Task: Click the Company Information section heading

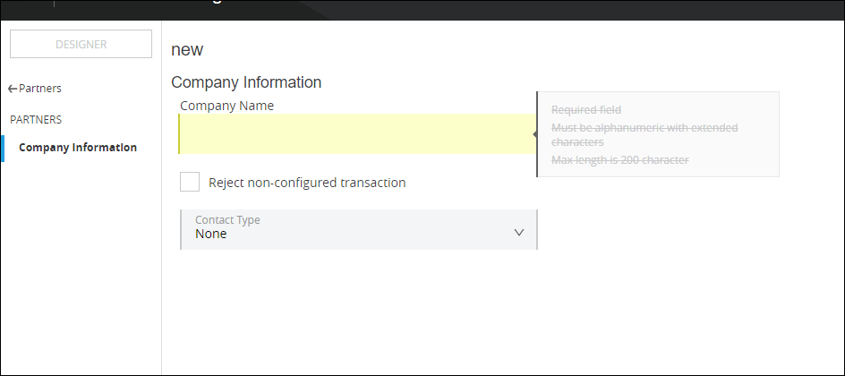Action: click(246, 82)
